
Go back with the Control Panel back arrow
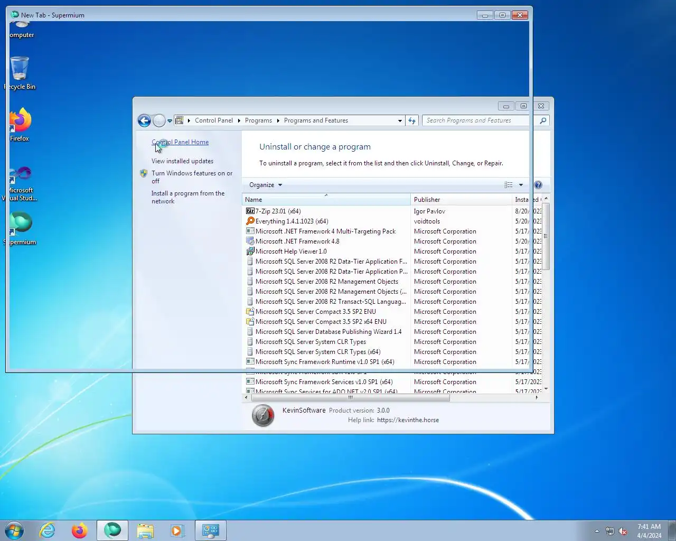coord(144,120)
